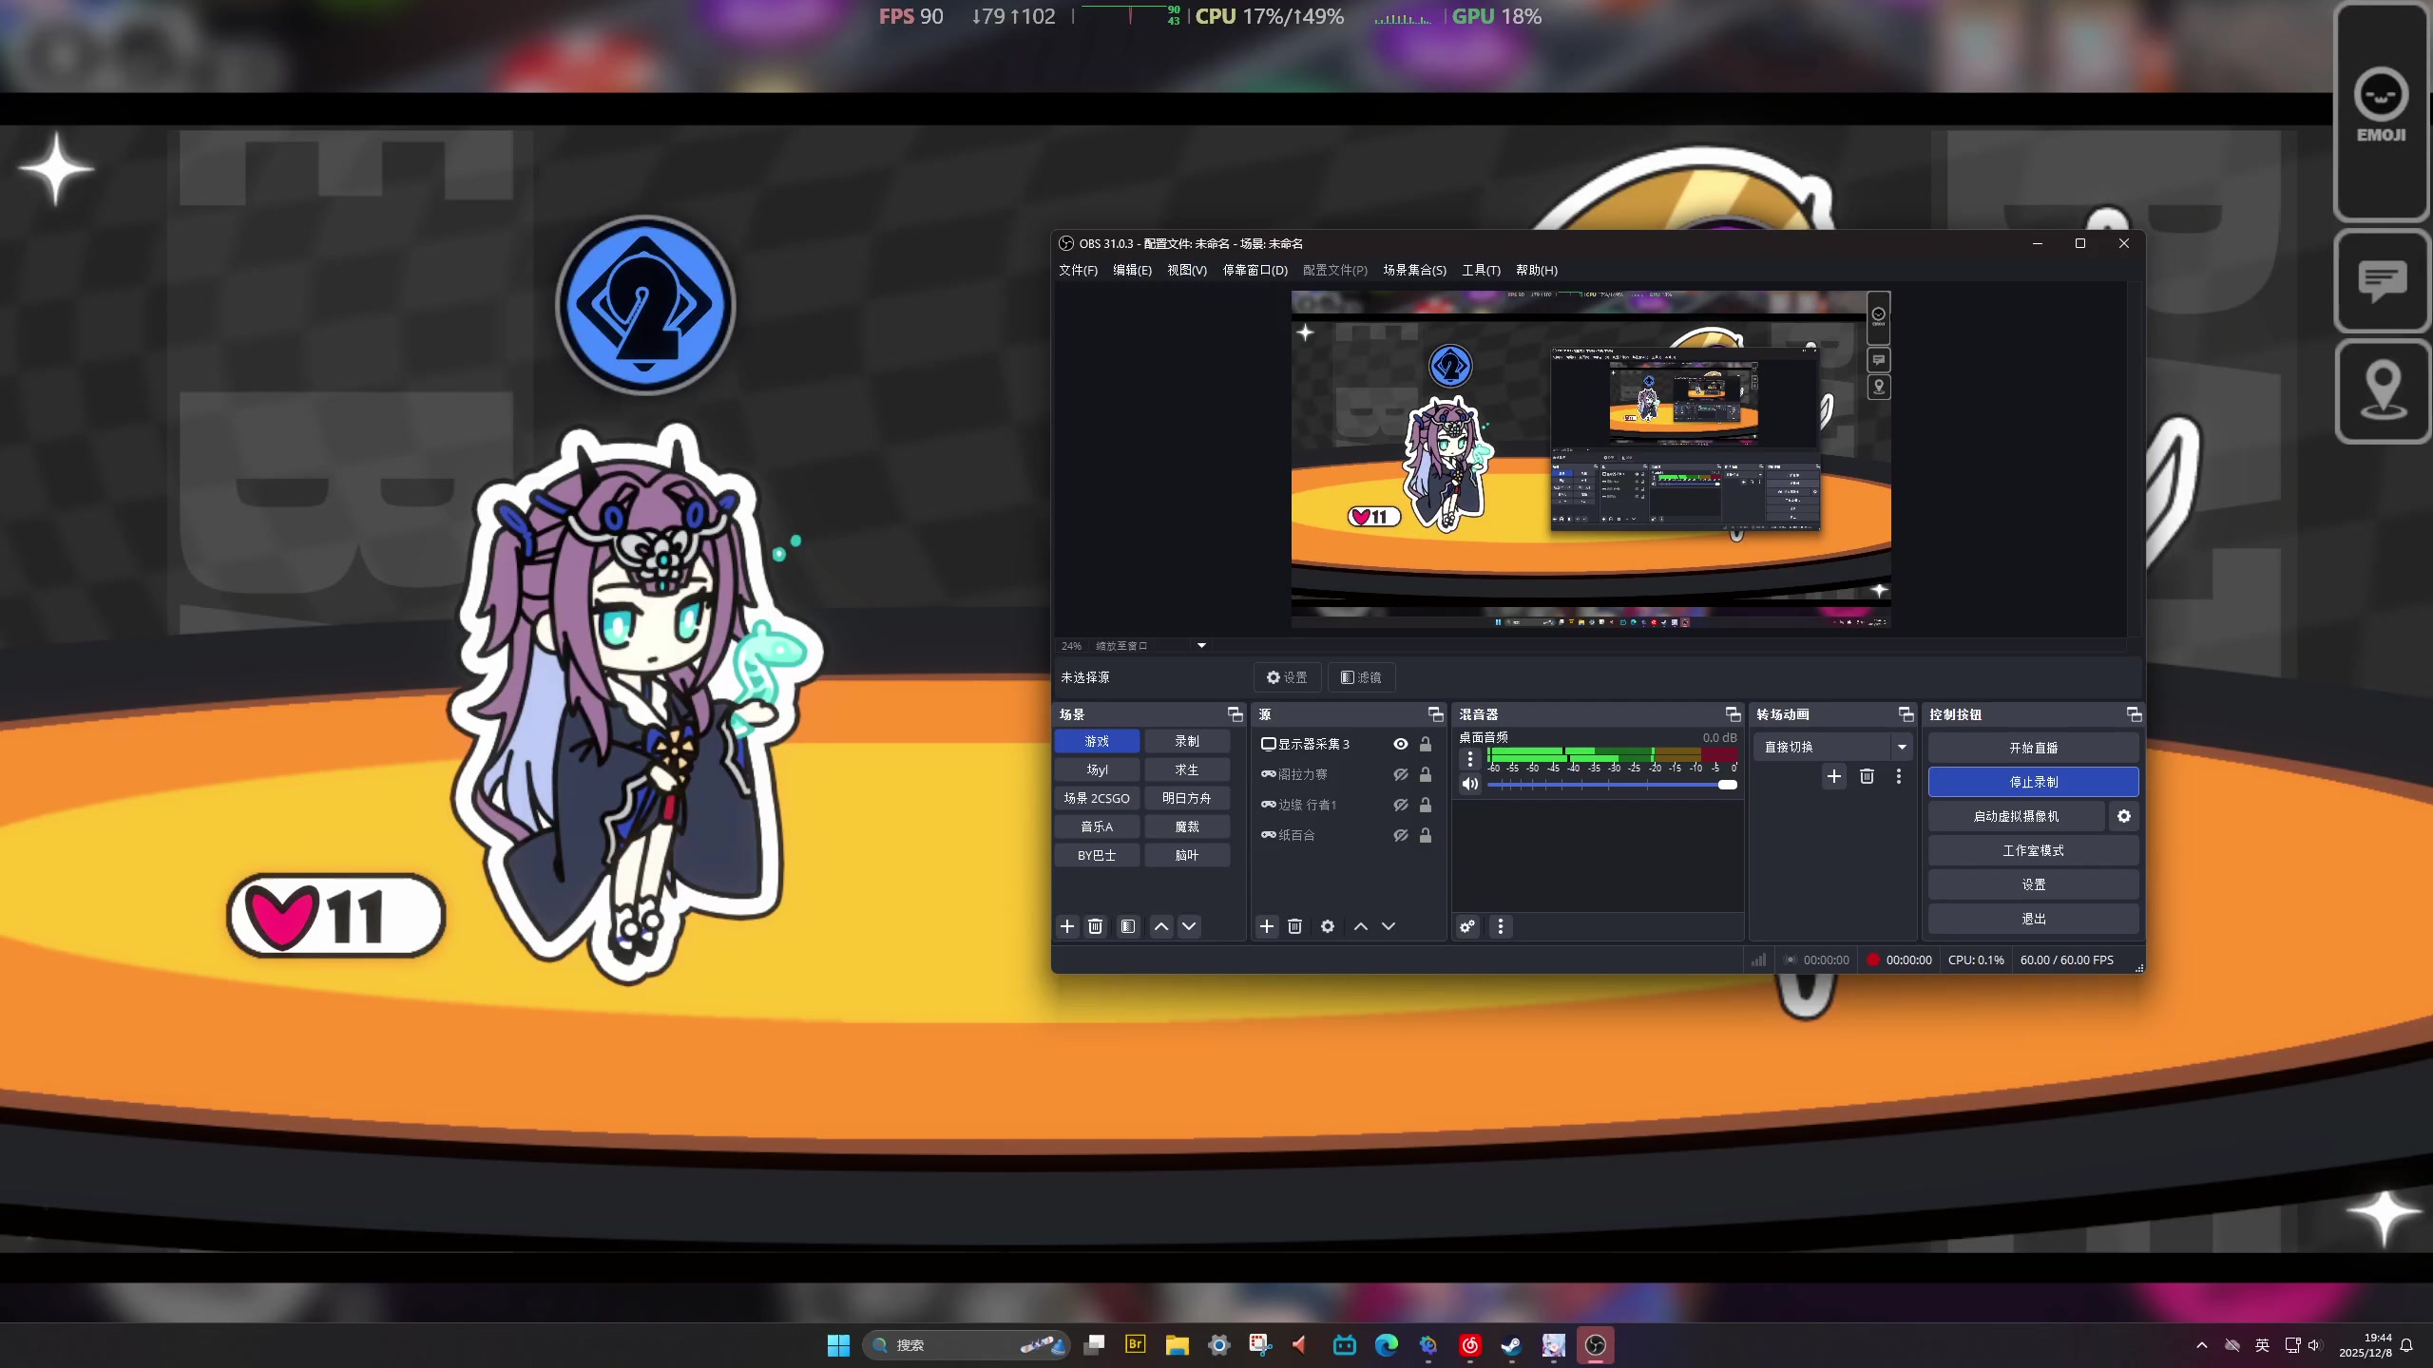Image resolution: width=2433 pixels, height=1368 pixels.
Task: Open the 工具(T) menu
Action: pyautogui.click(x=1481, y=270)
